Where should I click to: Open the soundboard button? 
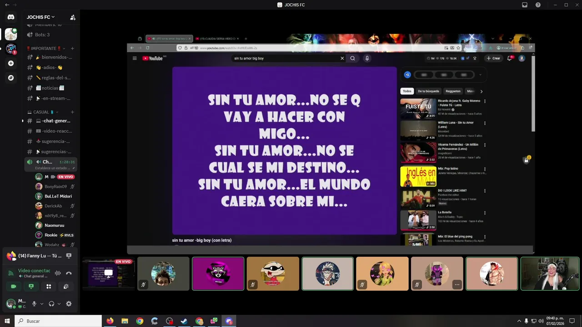[66, 286]
